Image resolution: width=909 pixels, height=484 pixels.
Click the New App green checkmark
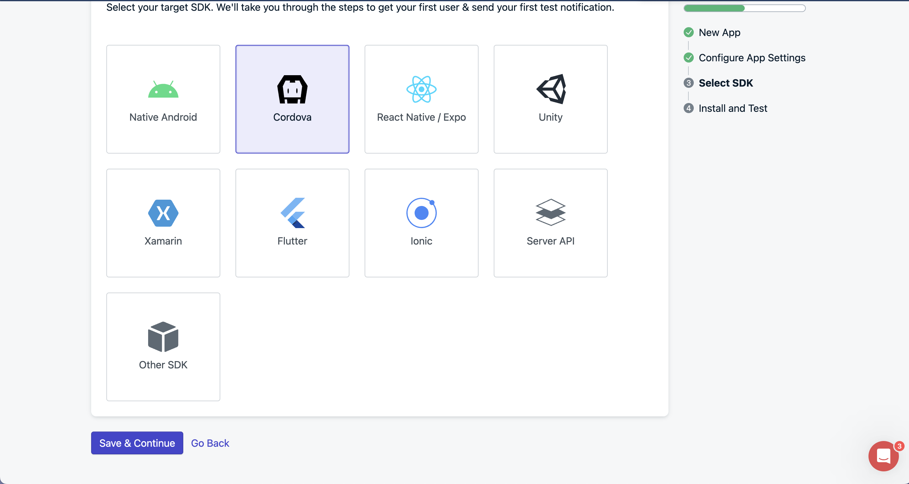click(x=688, y=33)
